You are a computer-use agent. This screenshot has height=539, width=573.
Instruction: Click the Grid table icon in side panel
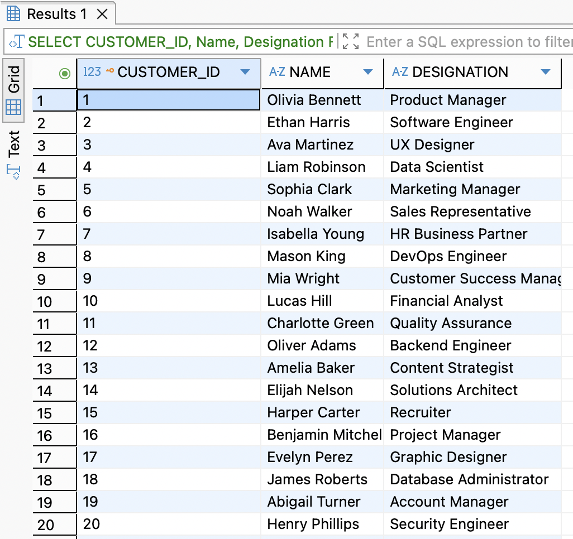point(13,107)
